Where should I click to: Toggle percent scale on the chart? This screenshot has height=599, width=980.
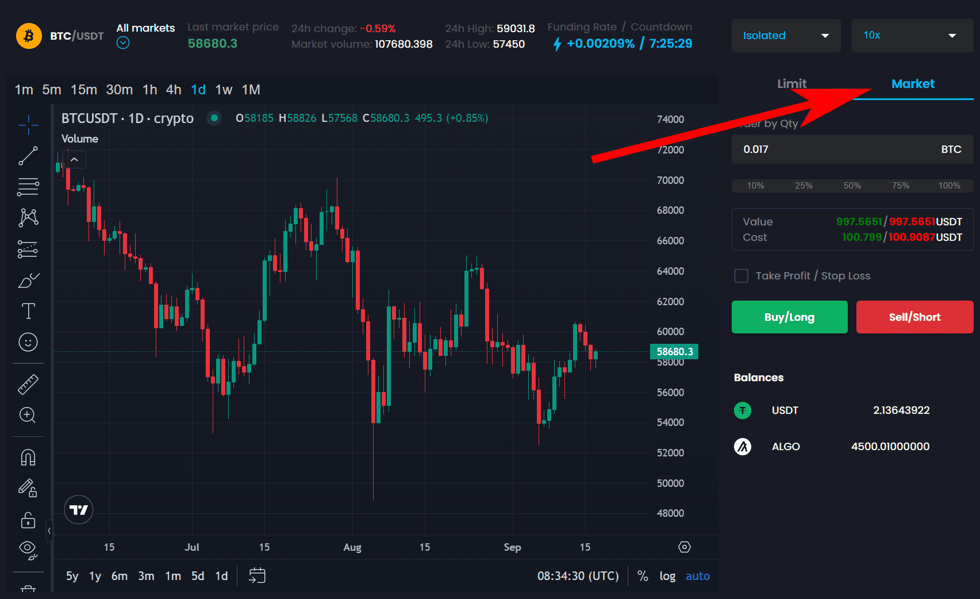[x=643, y=576]
